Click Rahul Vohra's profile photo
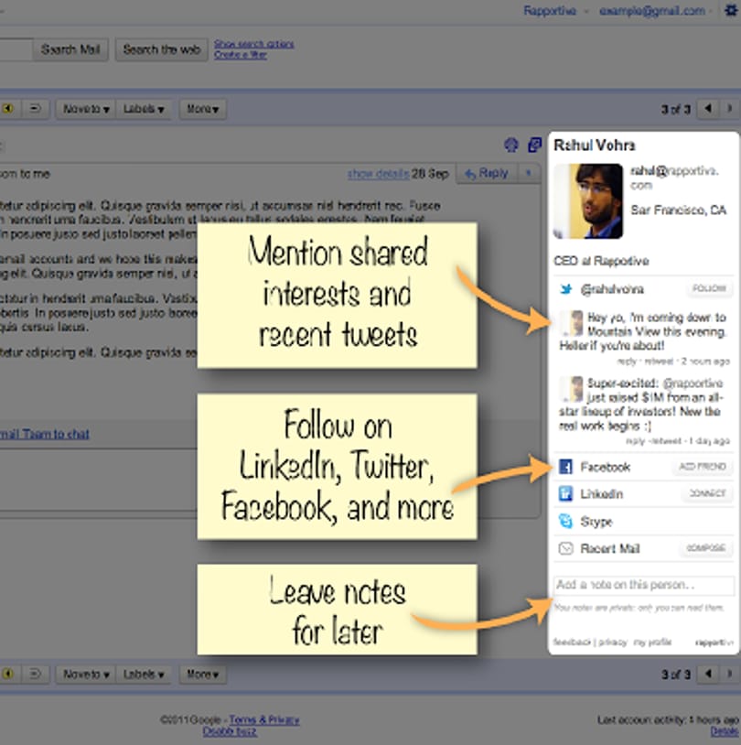 coord(588,201)
